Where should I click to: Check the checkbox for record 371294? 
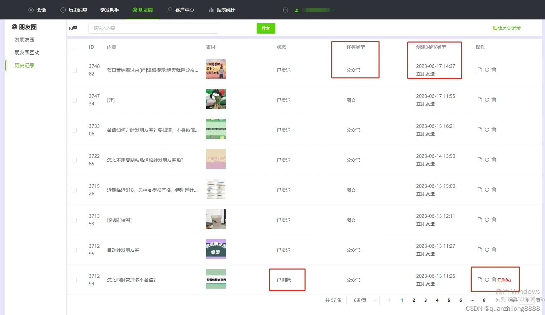(x=74, y=280)
